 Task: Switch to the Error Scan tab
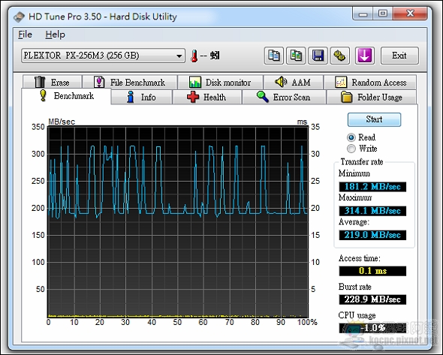[x=284, y=97]
